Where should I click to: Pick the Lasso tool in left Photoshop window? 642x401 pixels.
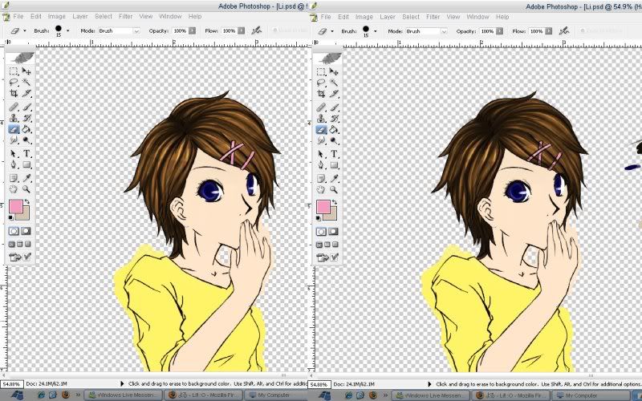pyautogui.click(x=14, y=83)
